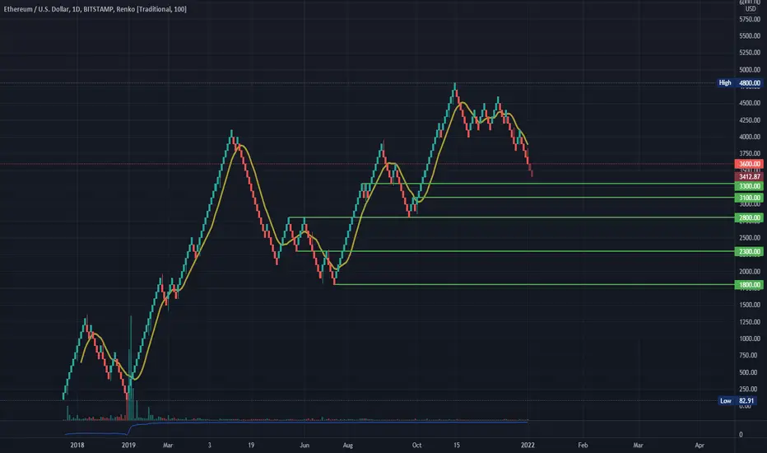Click the 2300.00 green price label

(x=749, y=251)
